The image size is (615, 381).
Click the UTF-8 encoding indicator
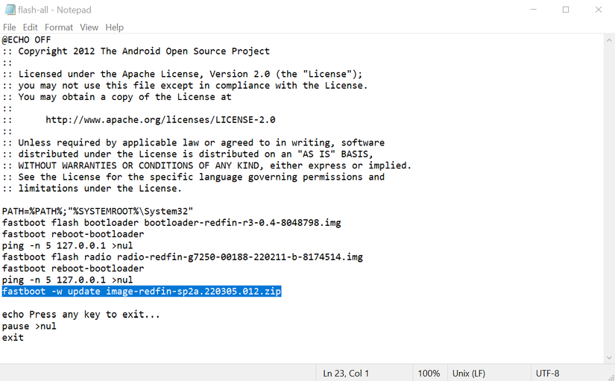pos(547,373)
